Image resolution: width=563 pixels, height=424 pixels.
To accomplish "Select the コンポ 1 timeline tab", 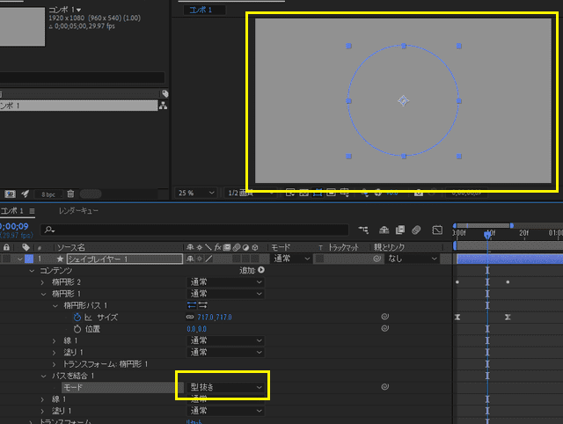I will [11, 211].
